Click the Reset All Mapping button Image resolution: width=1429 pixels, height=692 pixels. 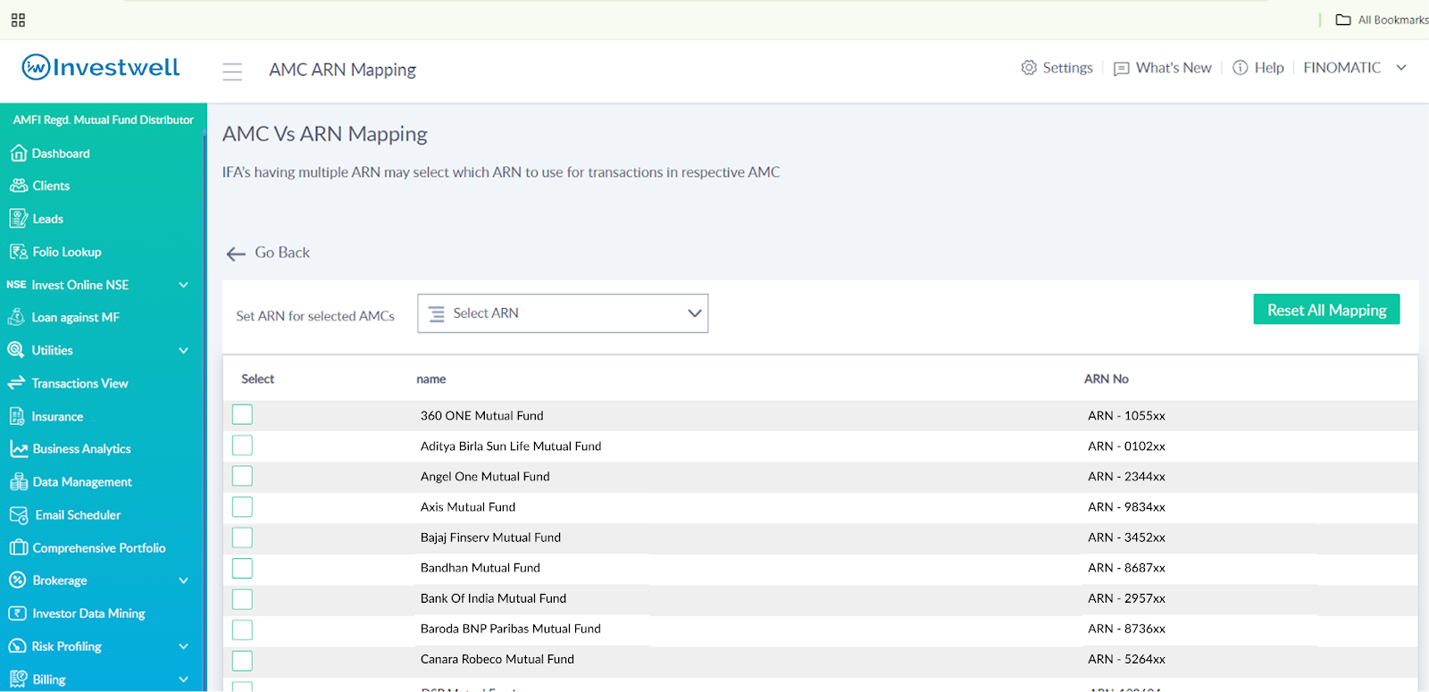(1326, 310)
